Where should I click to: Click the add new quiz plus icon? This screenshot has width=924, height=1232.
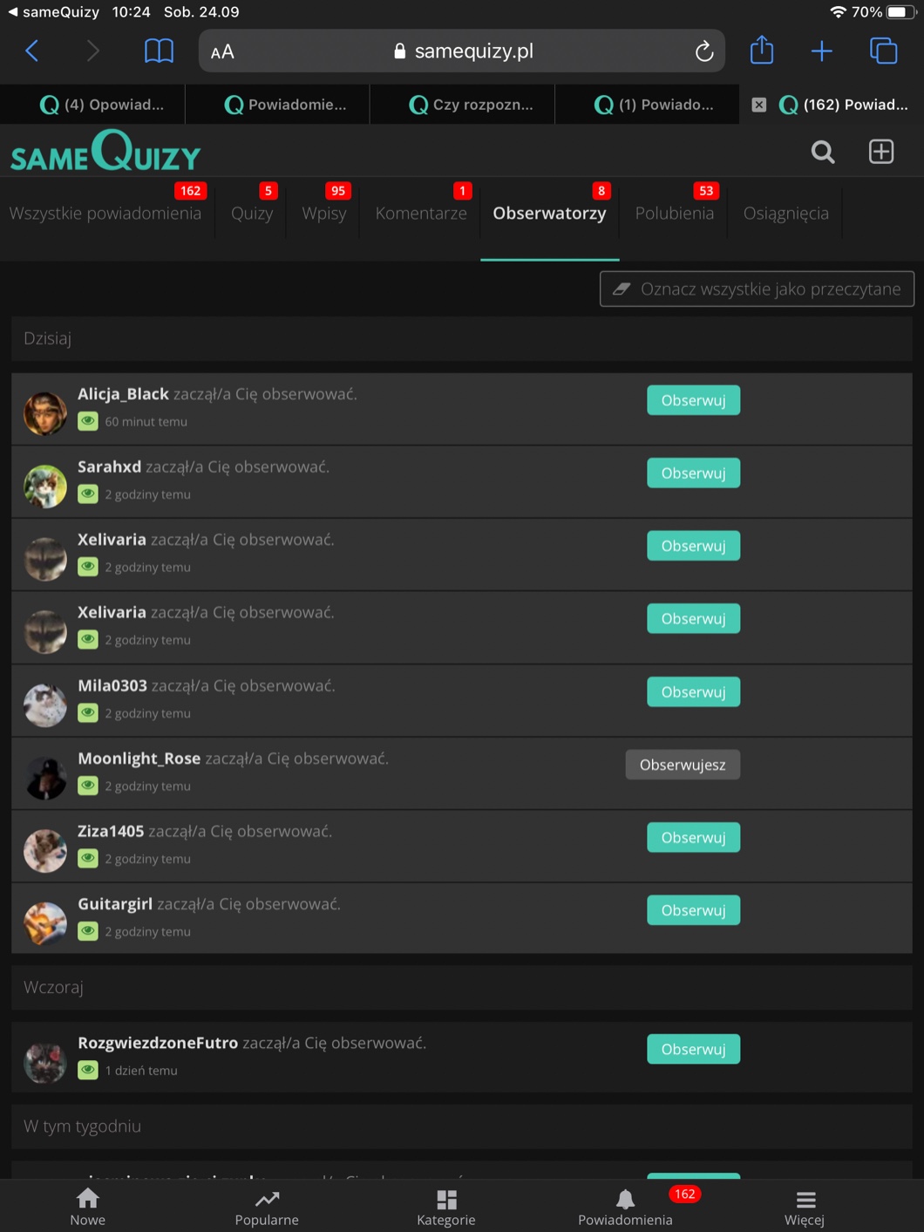tap(881, 151)
